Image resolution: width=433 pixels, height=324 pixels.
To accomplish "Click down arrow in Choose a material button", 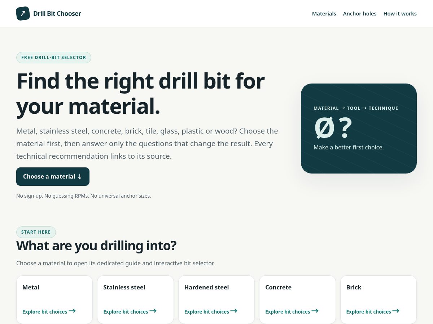I will click(80, 176).
